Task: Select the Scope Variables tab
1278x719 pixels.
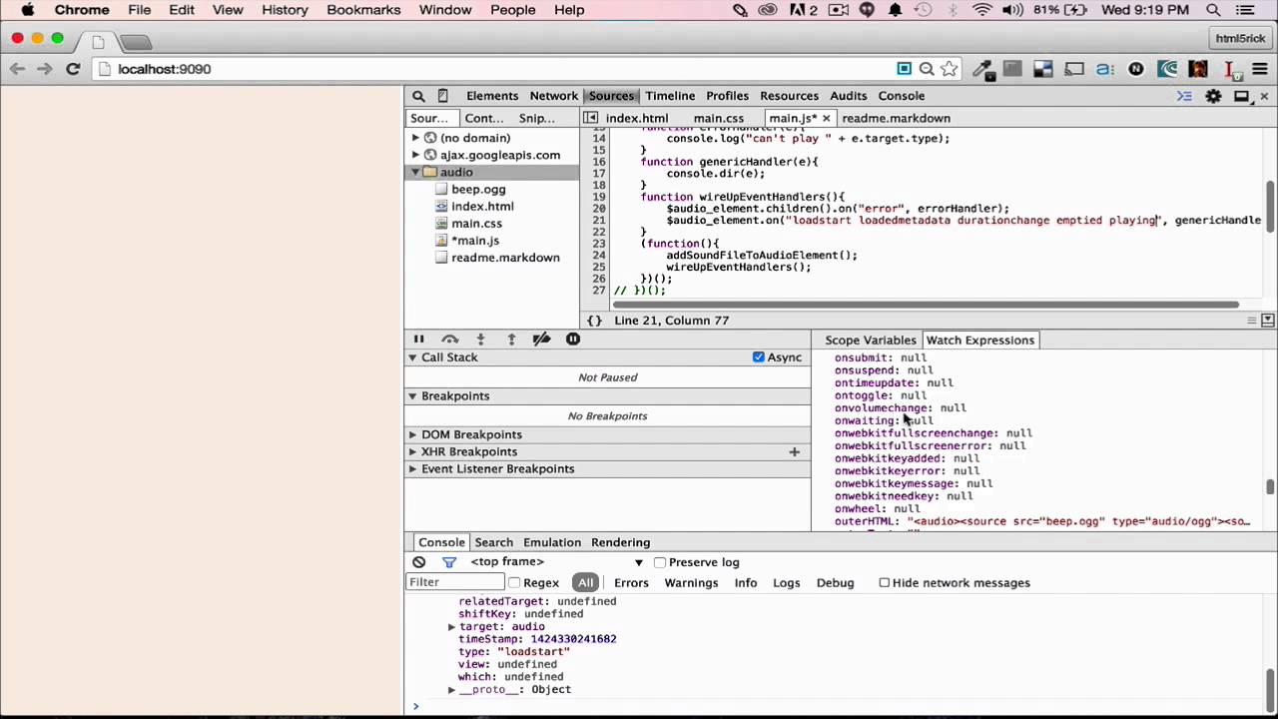Action: click(871, 341)
